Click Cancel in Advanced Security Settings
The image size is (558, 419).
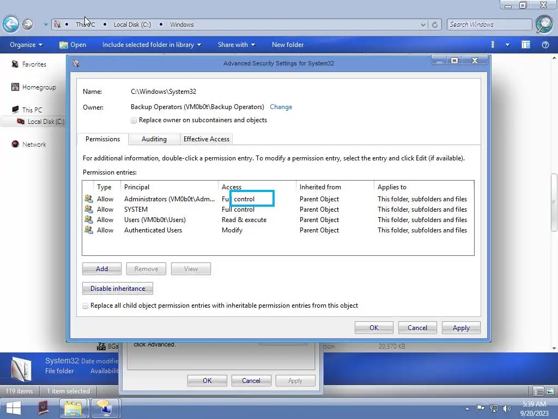[x=417, y=328]
